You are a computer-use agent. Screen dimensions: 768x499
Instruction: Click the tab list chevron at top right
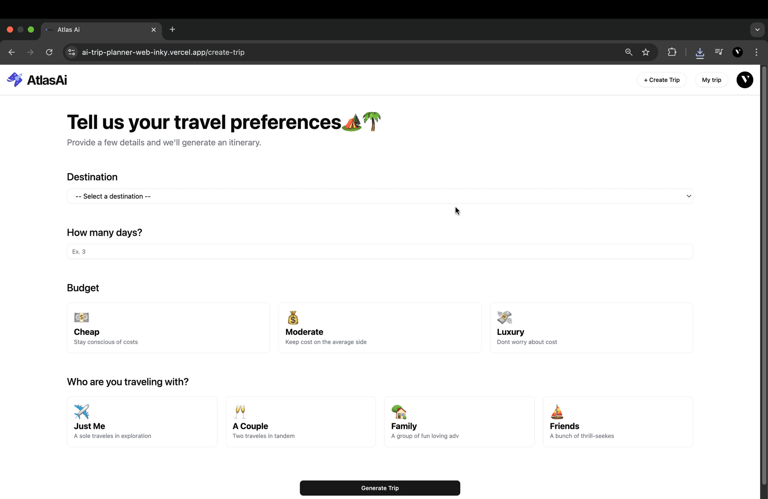click(757, 29)
